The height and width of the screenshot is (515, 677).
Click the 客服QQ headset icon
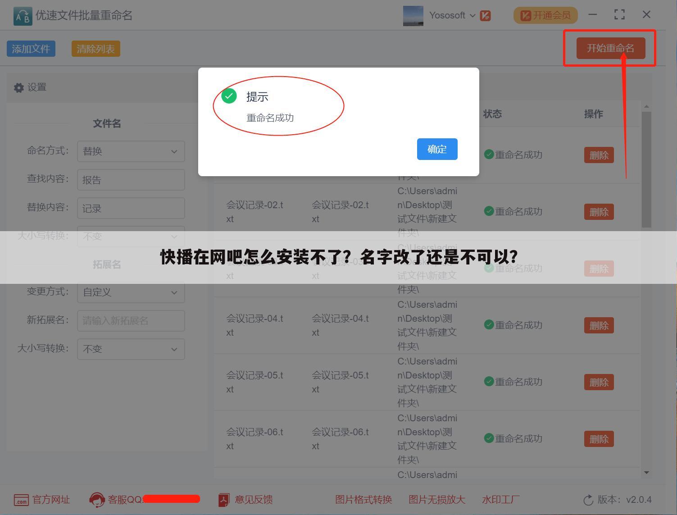coord(97,500)
